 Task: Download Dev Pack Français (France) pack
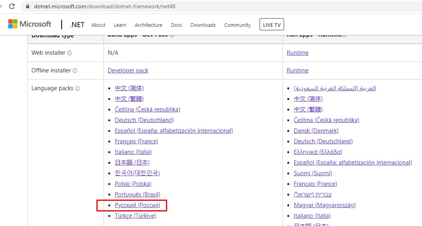click(136, 141)
